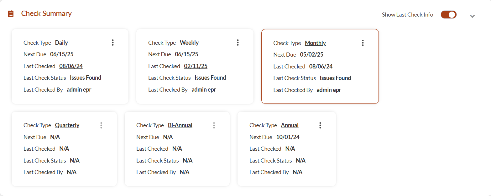
Task: Open the Monthly check three-dot menu
Action: [x=363, y=43]
